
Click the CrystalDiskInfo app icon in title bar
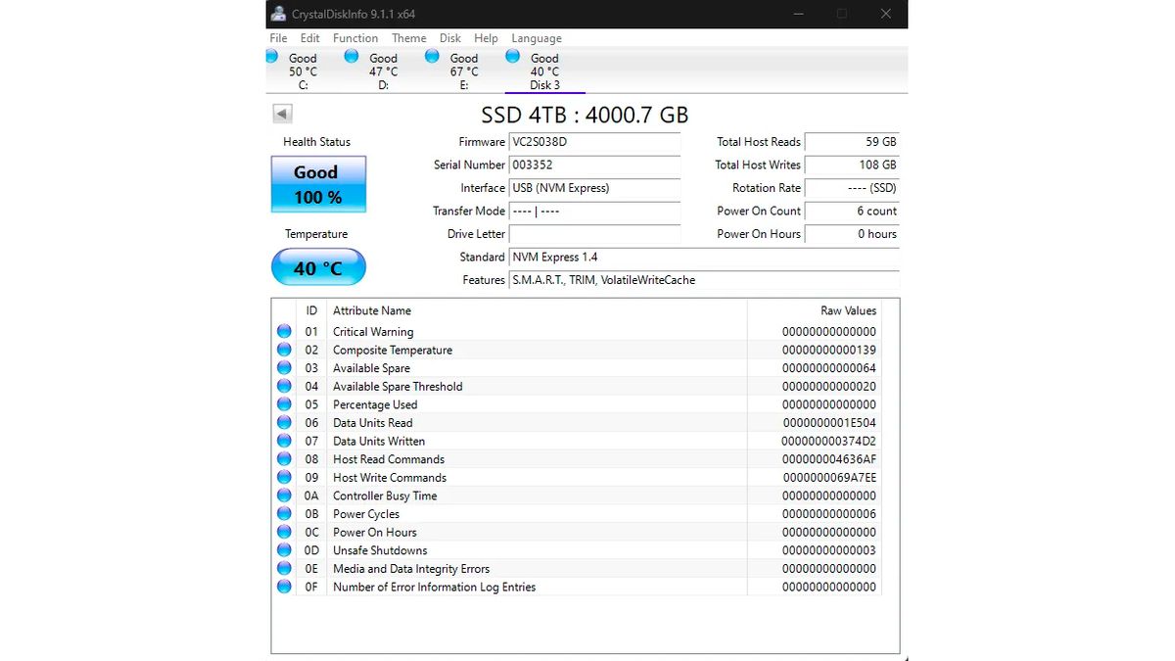coord(279,14)
